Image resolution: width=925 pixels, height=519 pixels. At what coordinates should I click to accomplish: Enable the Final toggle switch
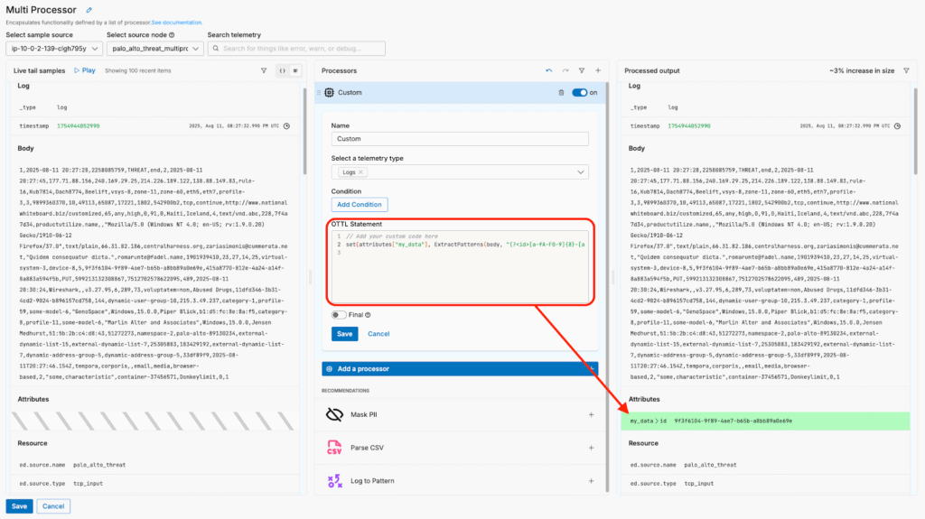coord(339,315)
